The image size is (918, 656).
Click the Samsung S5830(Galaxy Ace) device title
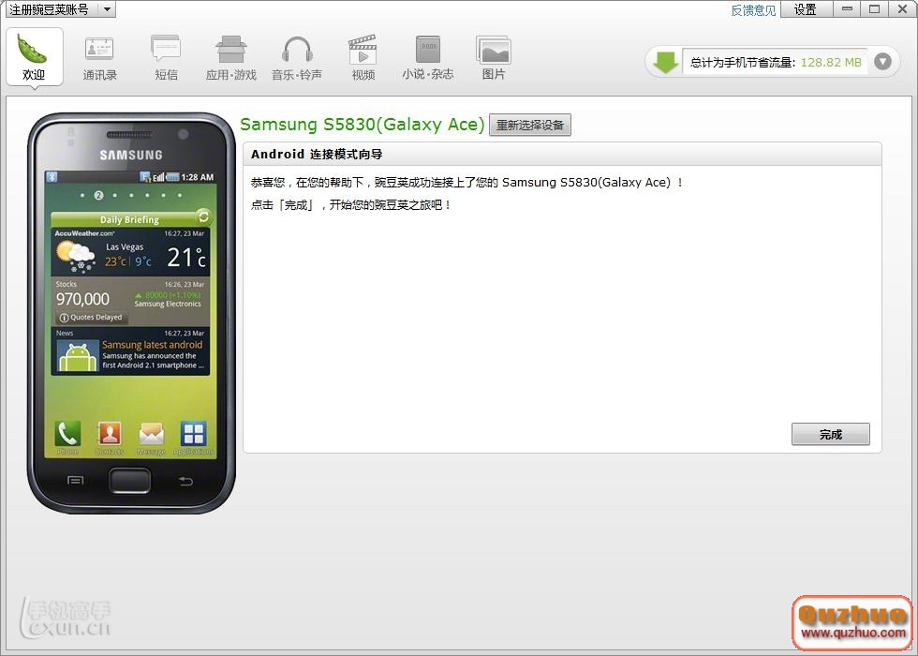363,124
